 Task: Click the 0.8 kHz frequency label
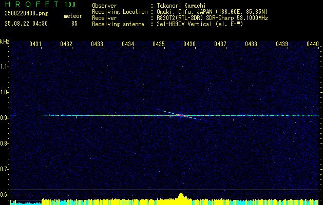[x=5, y=143]
